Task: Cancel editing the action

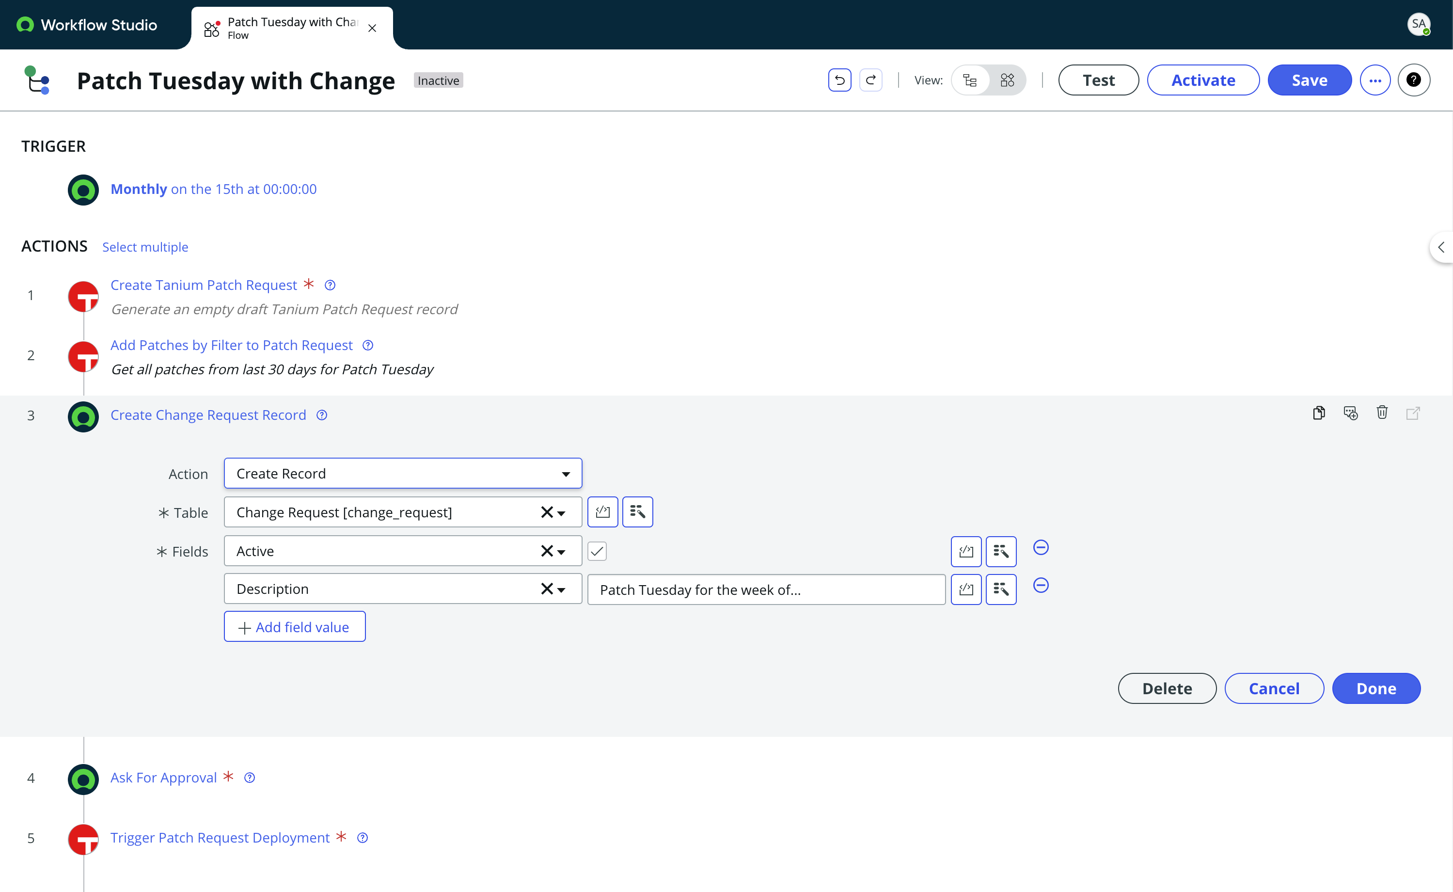Action: (x=1274, y=688)
